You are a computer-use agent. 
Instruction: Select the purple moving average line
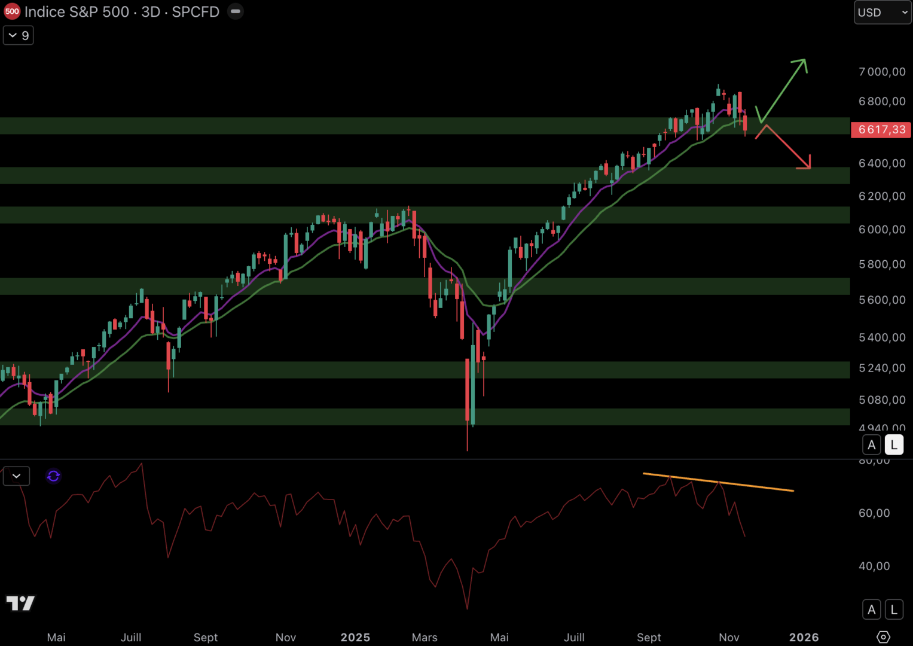538,262
